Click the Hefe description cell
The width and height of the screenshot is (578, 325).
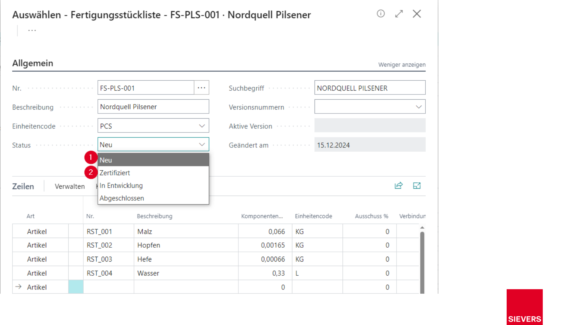click(186, 259)
